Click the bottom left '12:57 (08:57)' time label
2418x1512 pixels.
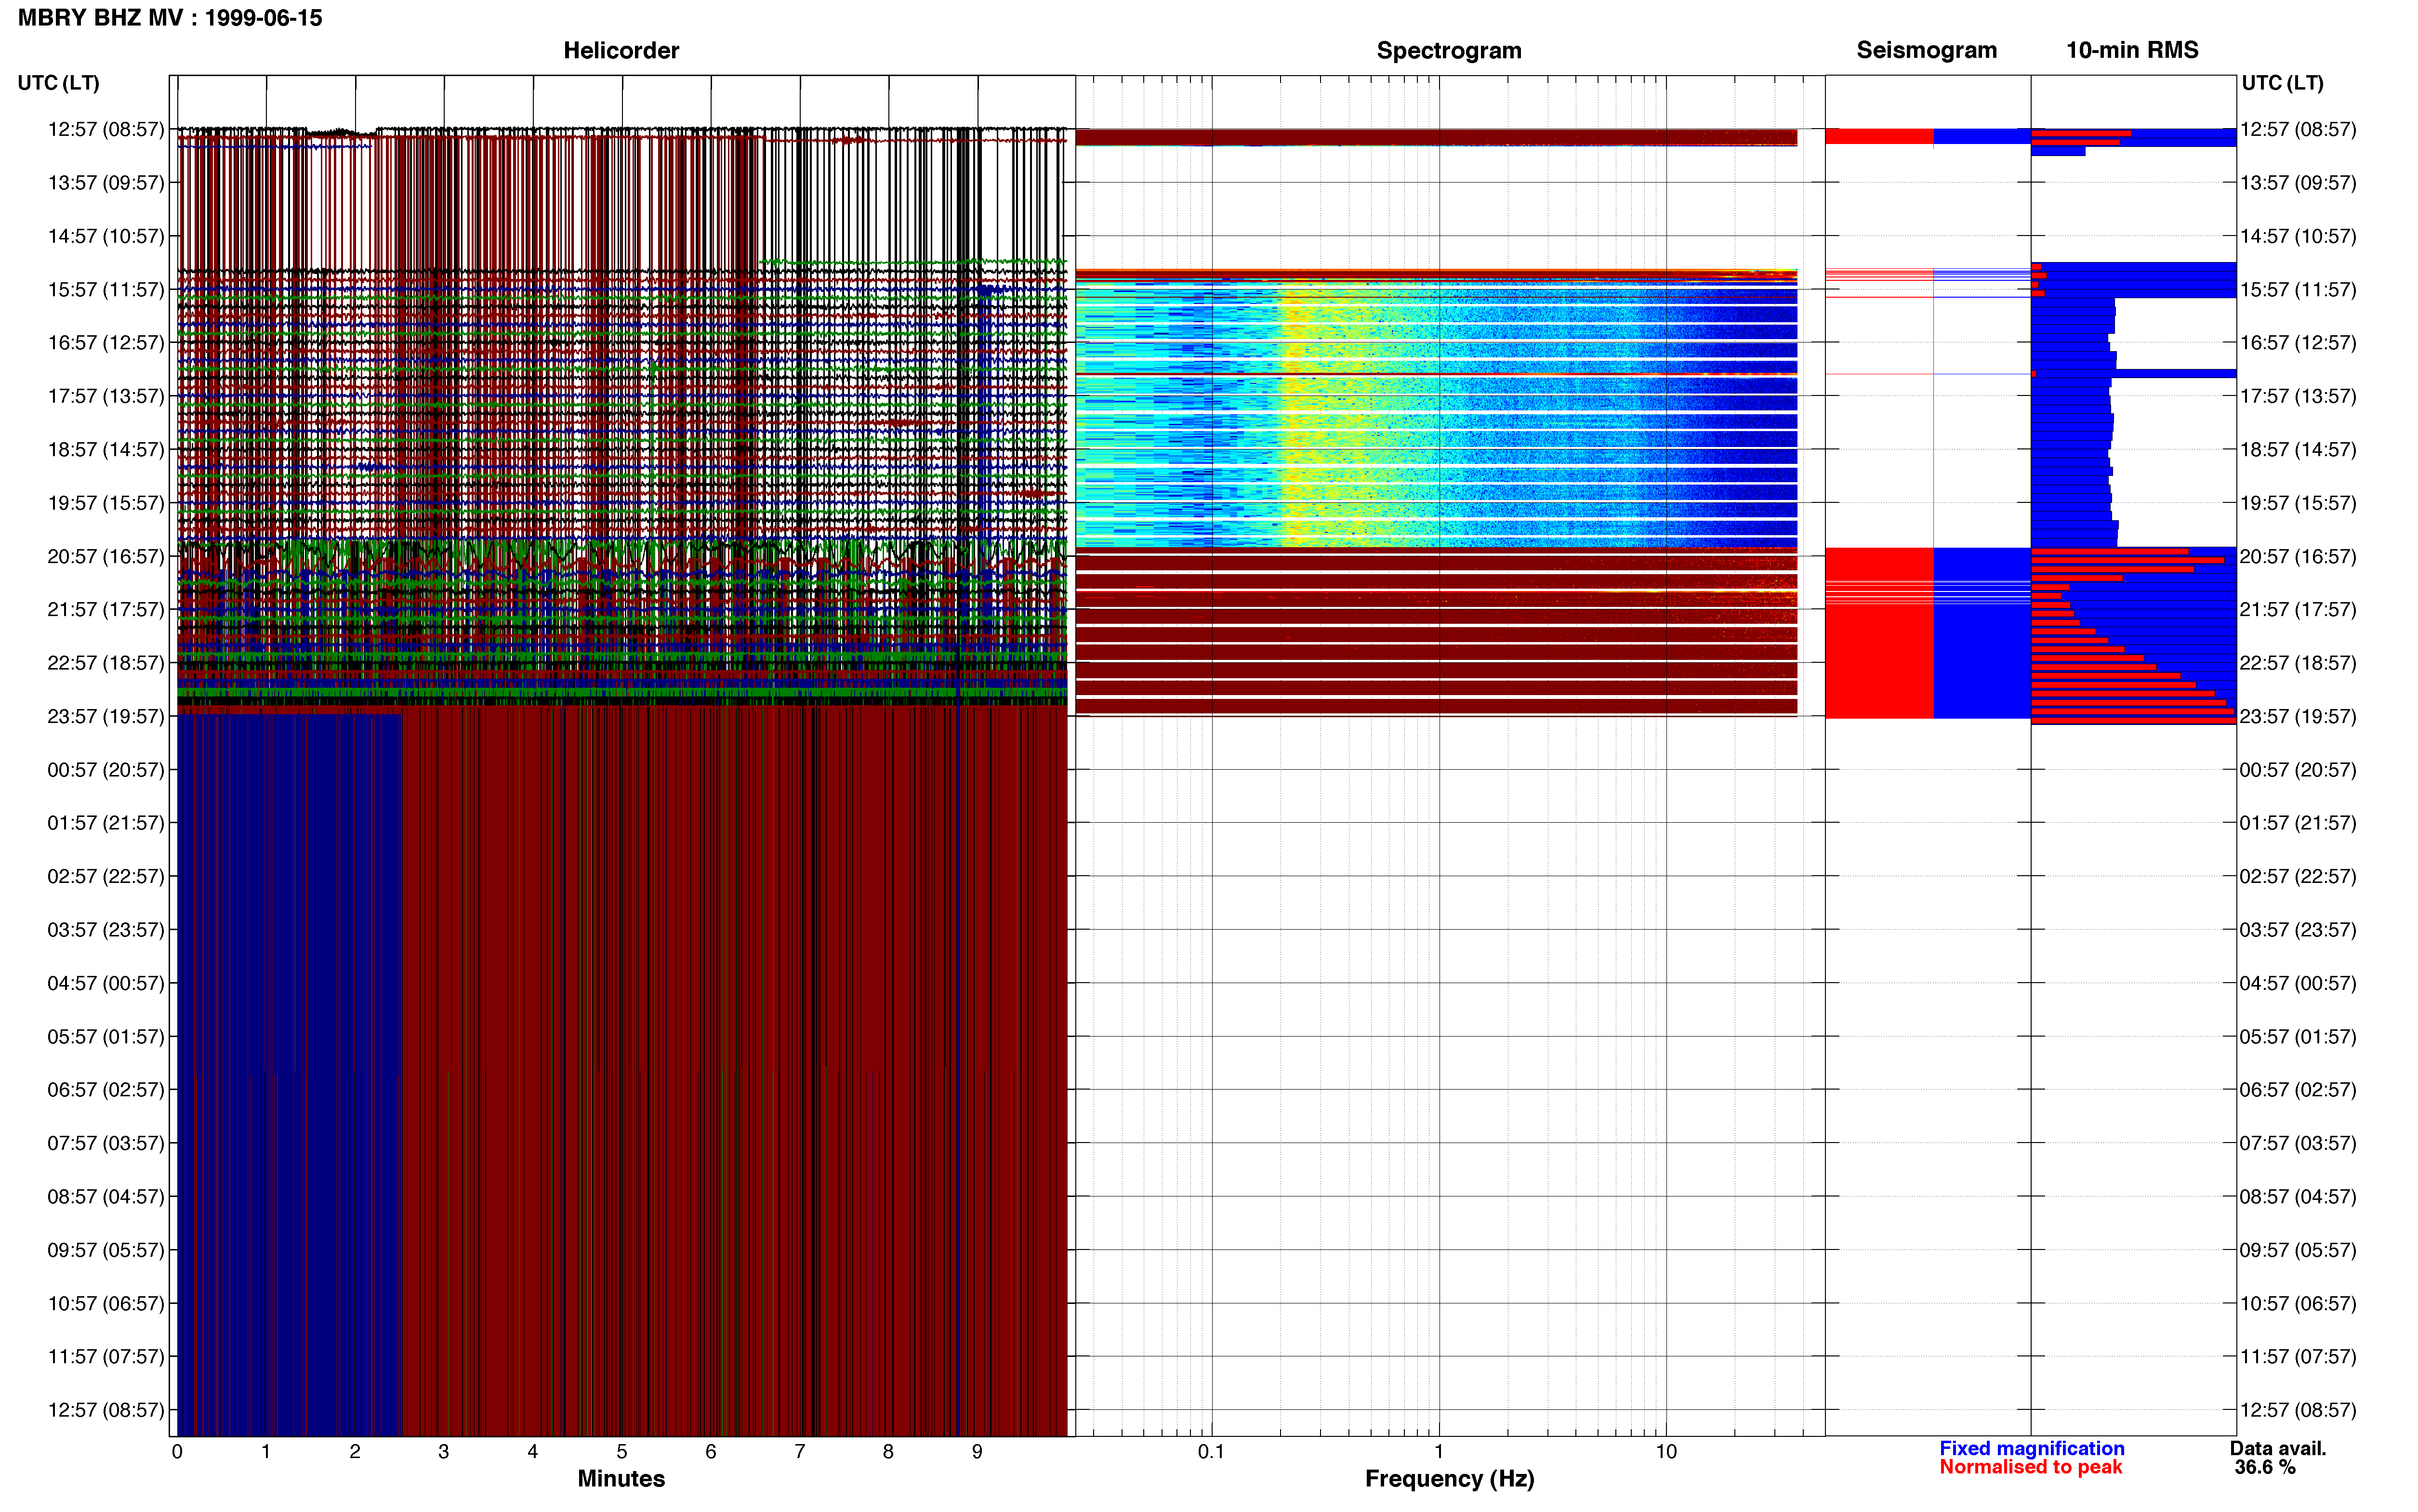click(106, 1409)
